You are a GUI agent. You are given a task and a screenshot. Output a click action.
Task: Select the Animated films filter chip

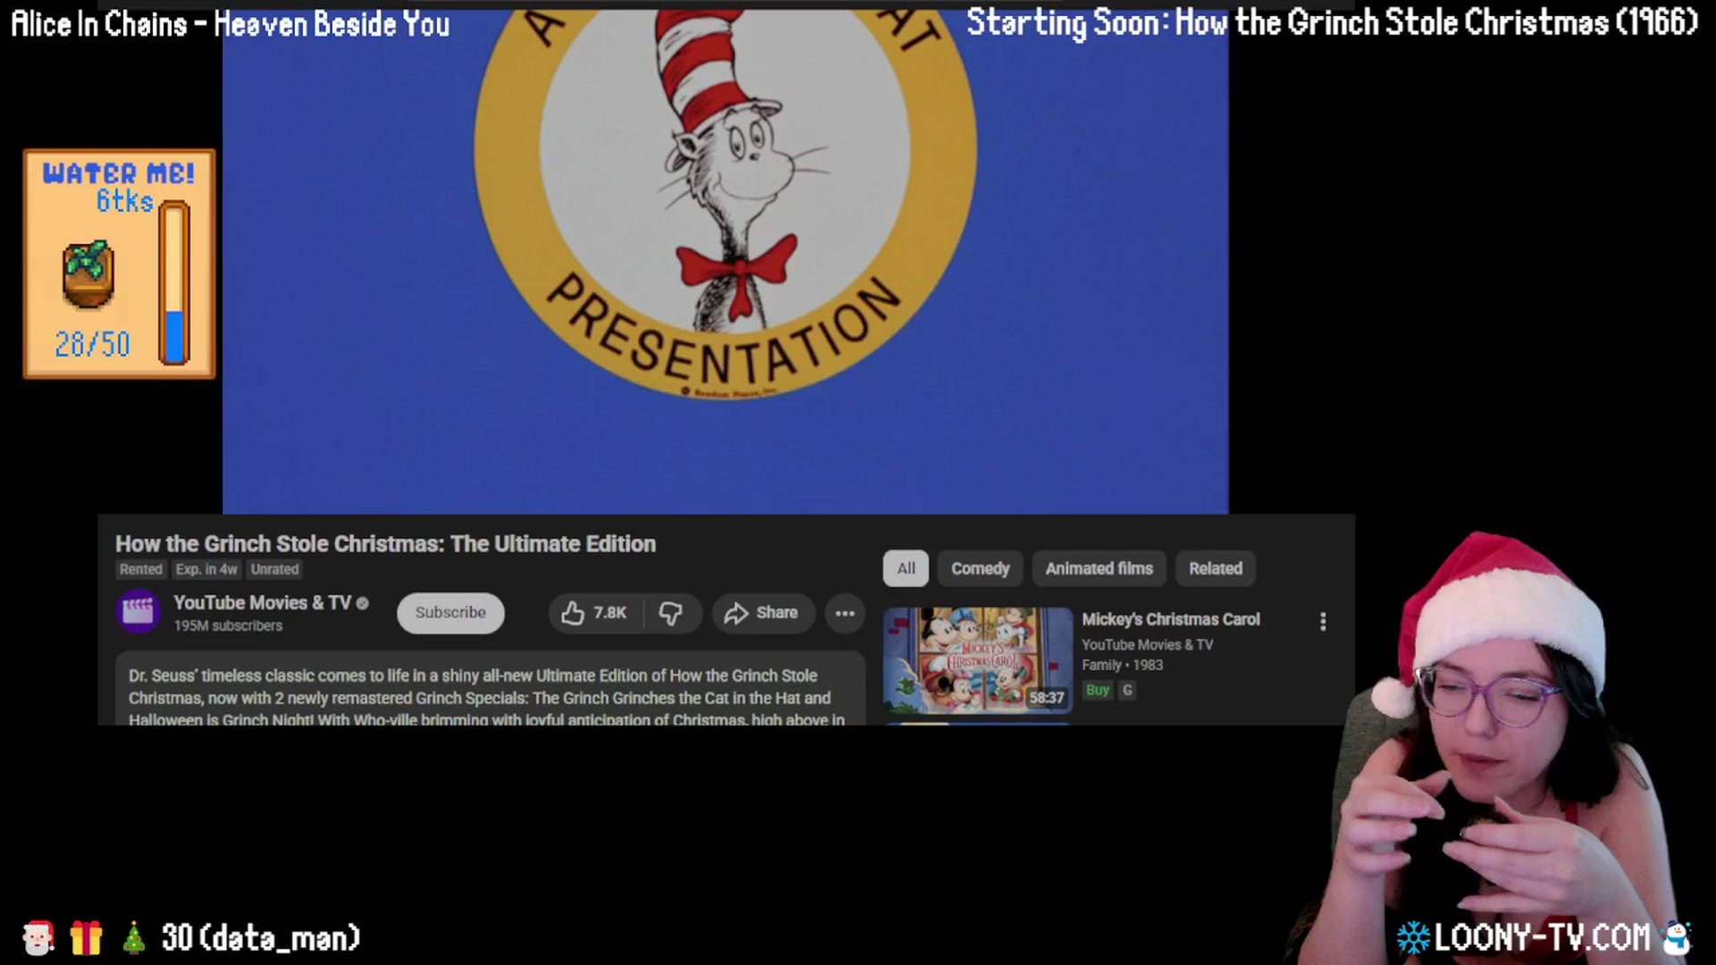tap(1098, 568)
